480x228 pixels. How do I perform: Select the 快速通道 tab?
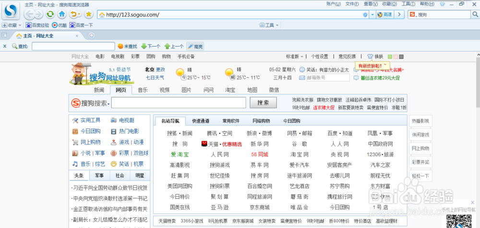[201, 121]
